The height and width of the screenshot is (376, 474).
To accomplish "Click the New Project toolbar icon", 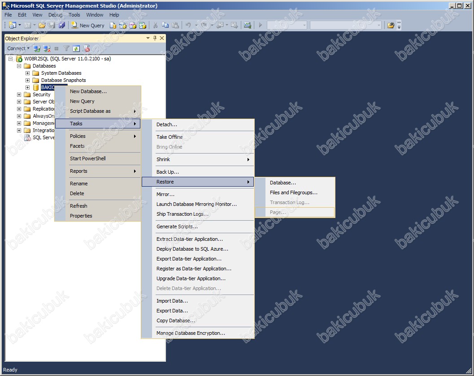I will tap(12, 26).
